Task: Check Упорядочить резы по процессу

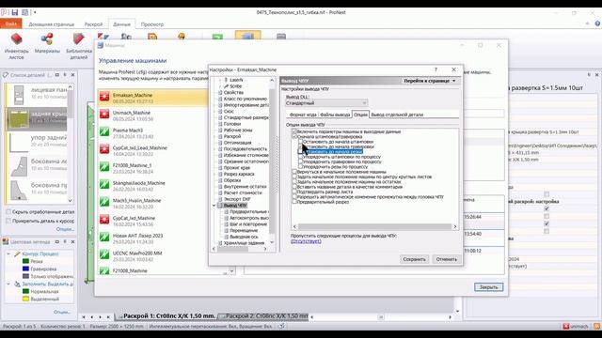Action: tap(300, 167)
